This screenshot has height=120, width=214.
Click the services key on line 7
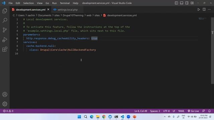coord(29,42)
